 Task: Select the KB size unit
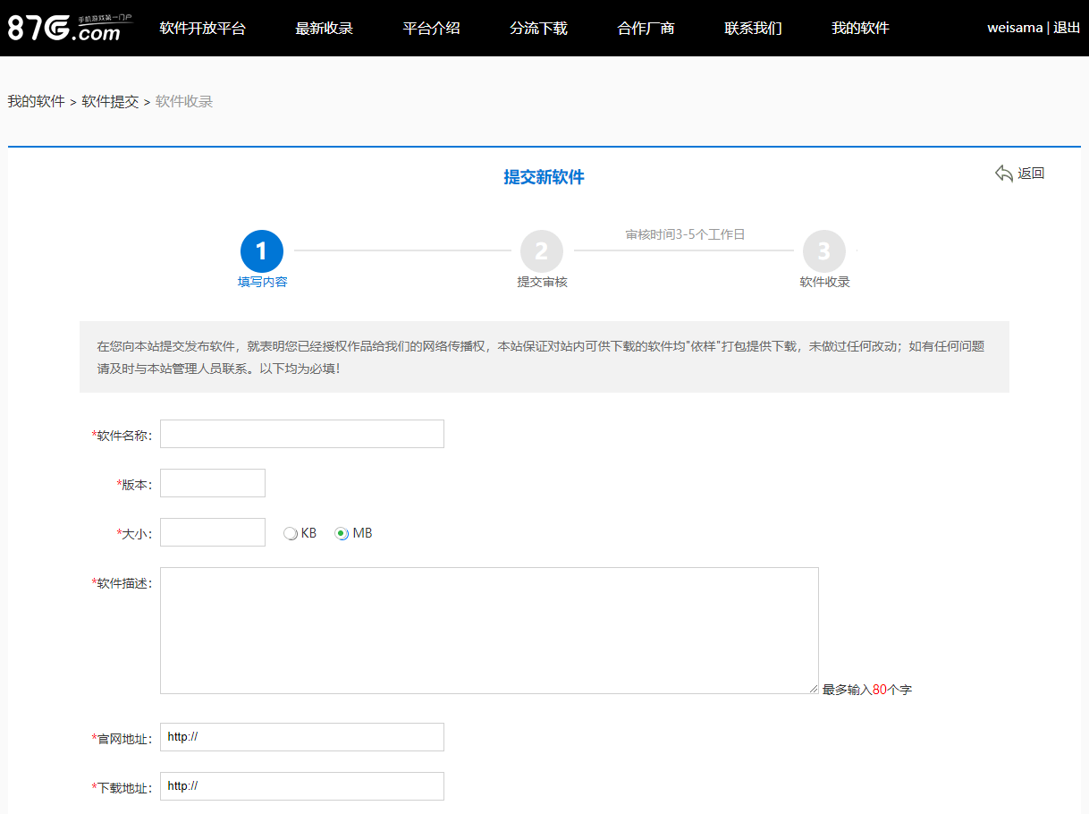coord(290,533)
